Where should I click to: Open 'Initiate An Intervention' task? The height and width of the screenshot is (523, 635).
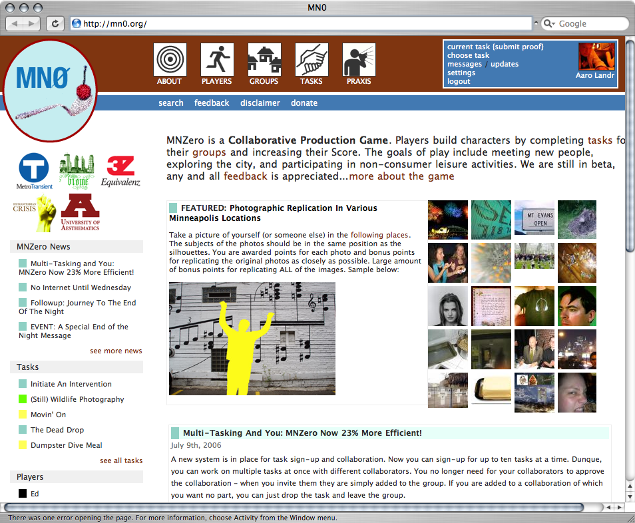tap(71, 384)
